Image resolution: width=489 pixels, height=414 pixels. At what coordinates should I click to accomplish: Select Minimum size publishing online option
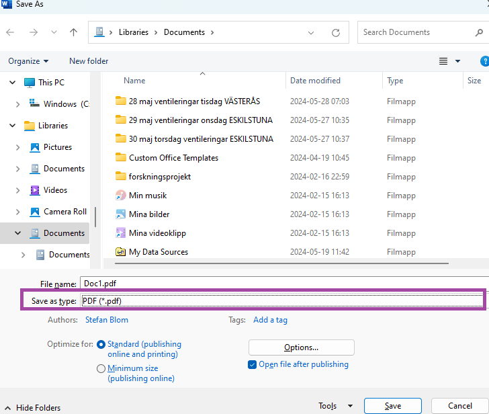coord(136,373)
